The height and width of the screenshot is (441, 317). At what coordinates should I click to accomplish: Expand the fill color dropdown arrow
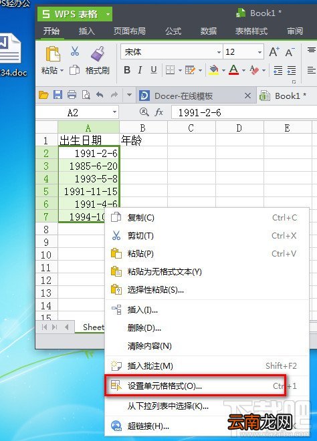pyautogui.click(x=223, y=70)
